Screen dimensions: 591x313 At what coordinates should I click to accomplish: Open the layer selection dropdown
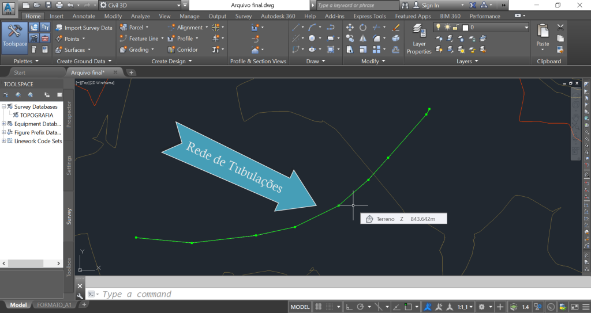click(526, 28)
